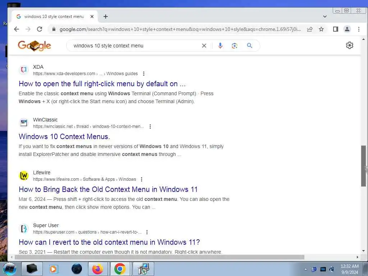Open the Chrome side panel
Viewport: 368px width, 276px height.
pos(336,29)
